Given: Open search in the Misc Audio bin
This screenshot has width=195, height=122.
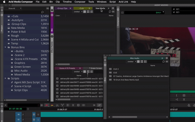Looking at the screenshot, I should point(163,62).
